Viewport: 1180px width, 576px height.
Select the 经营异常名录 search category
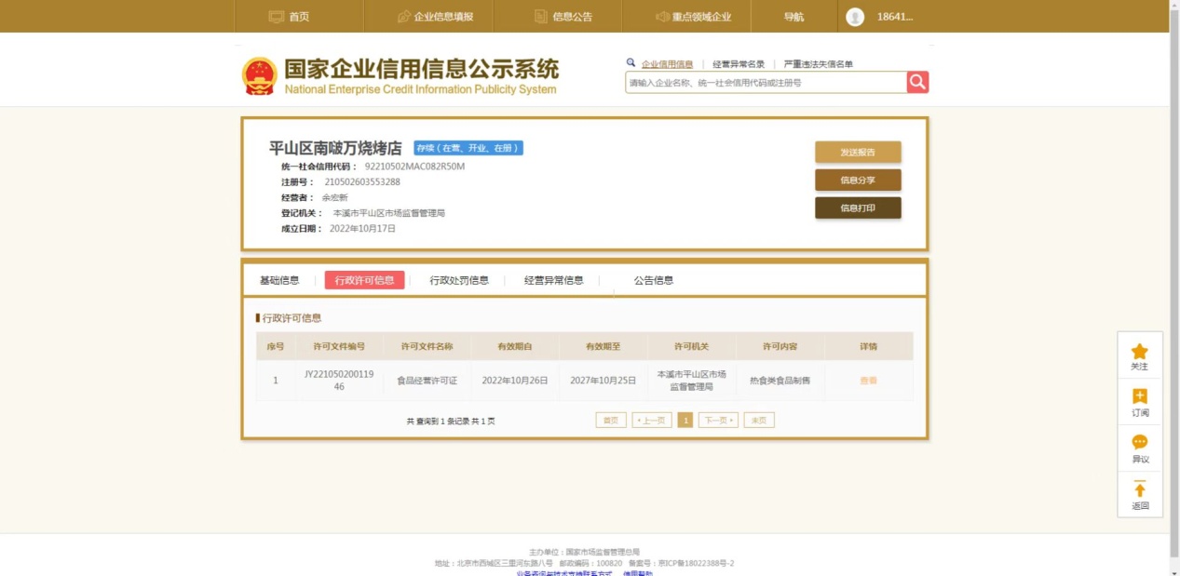tap(739, 64)
